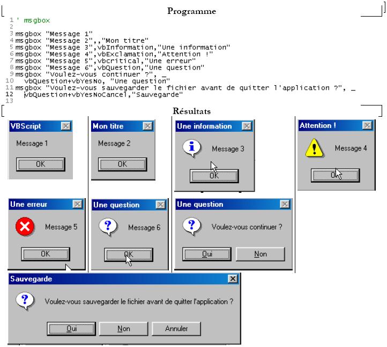387x347 pixels.
Task: Confirm the 'Une information' dialog with OK
Action: click(214, 176)
